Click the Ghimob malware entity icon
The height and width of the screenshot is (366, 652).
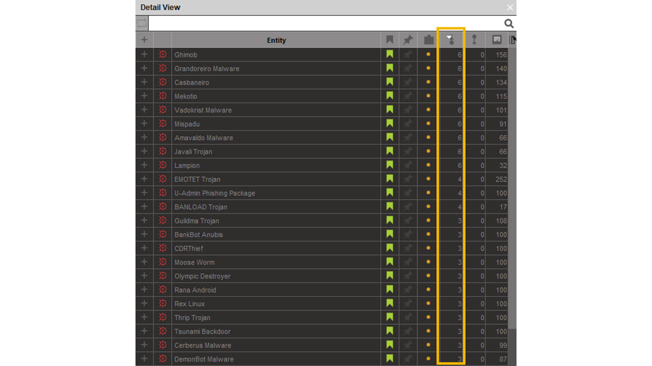tap(162, 54)
